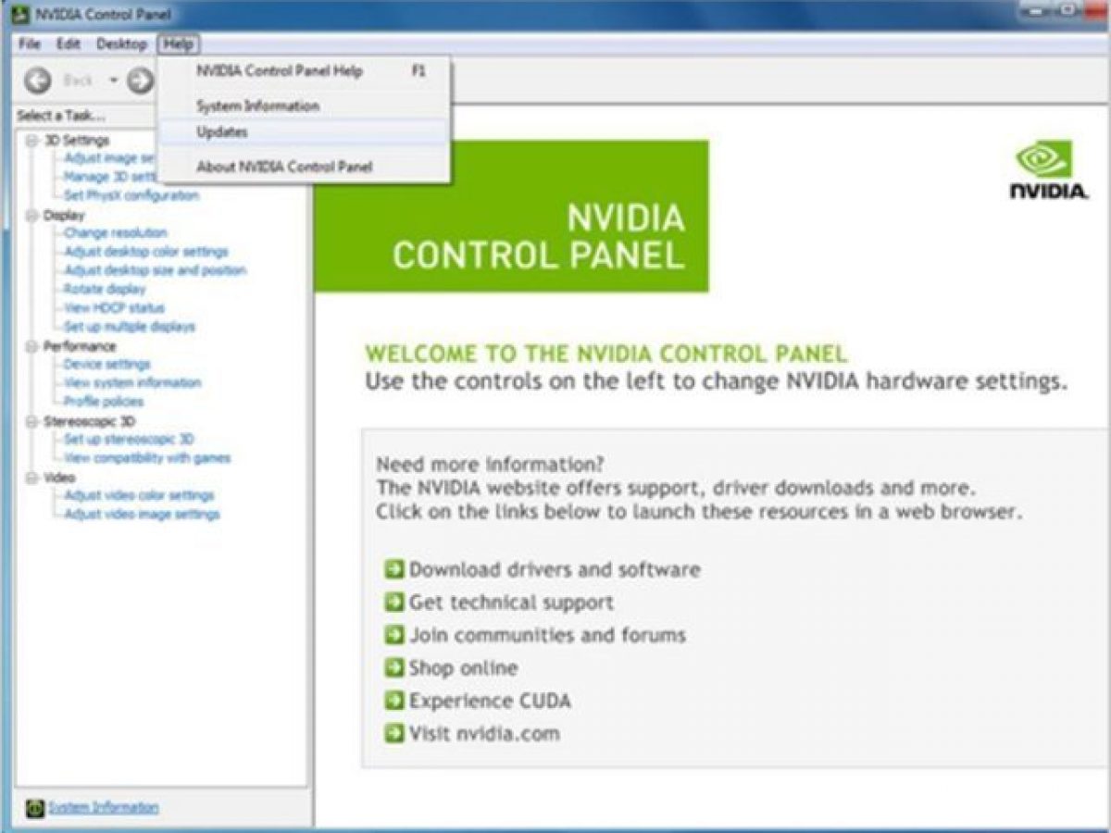Click the green arrow beside Visit nvidia.com
Image resolution: width=1111 pixels, height=833 pixels.
pos(394,734)
